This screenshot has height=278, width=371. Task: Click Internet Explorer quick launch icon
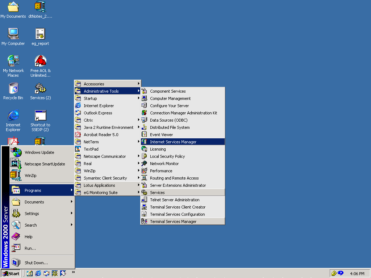click(x=38, y=274)
